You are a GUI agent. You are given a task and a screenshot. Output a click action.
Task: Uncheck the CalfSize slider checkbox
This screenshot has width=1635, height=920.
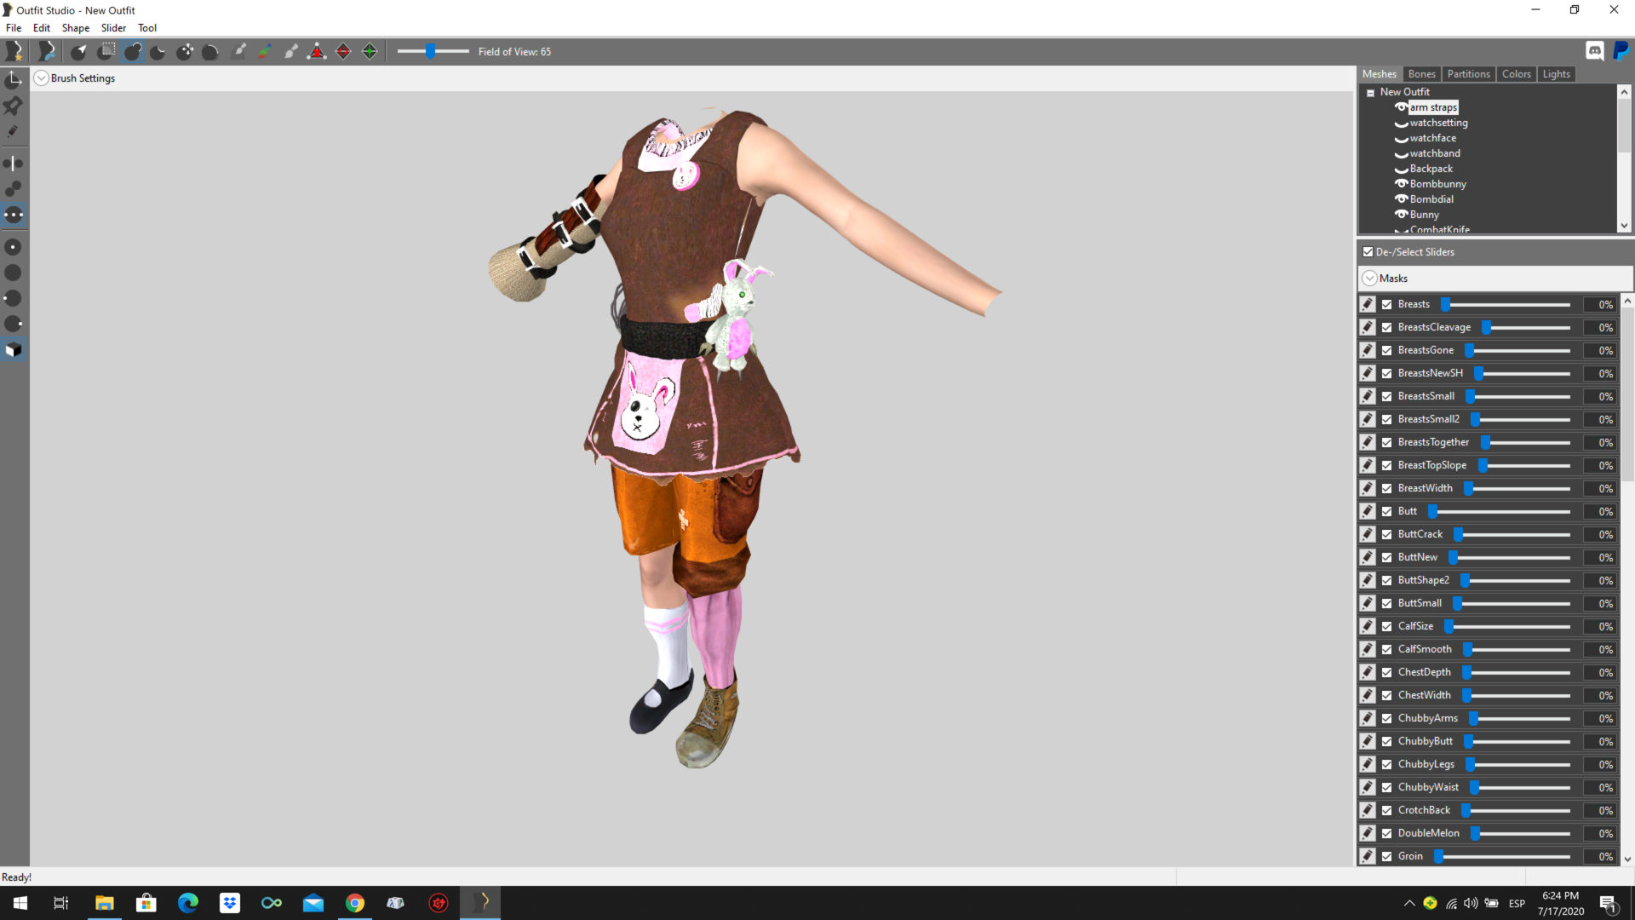1387,626
